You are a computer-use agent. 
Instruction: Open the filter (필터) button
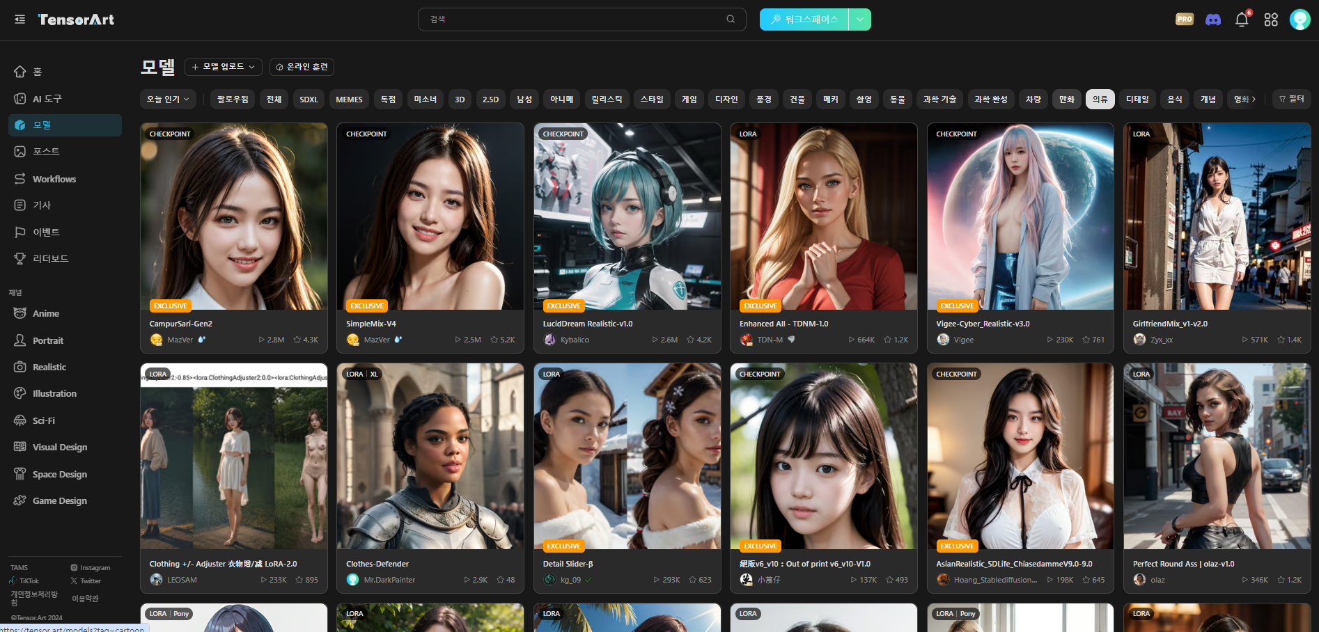click(x=1291, y=100)
